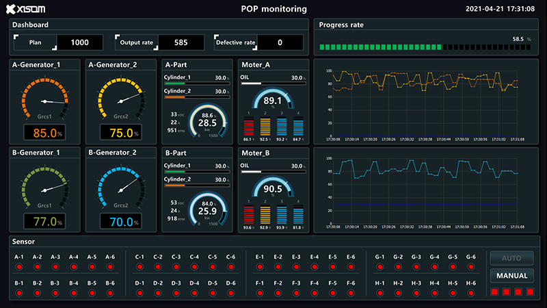Select the Output rate value 585

pos(181,42)
